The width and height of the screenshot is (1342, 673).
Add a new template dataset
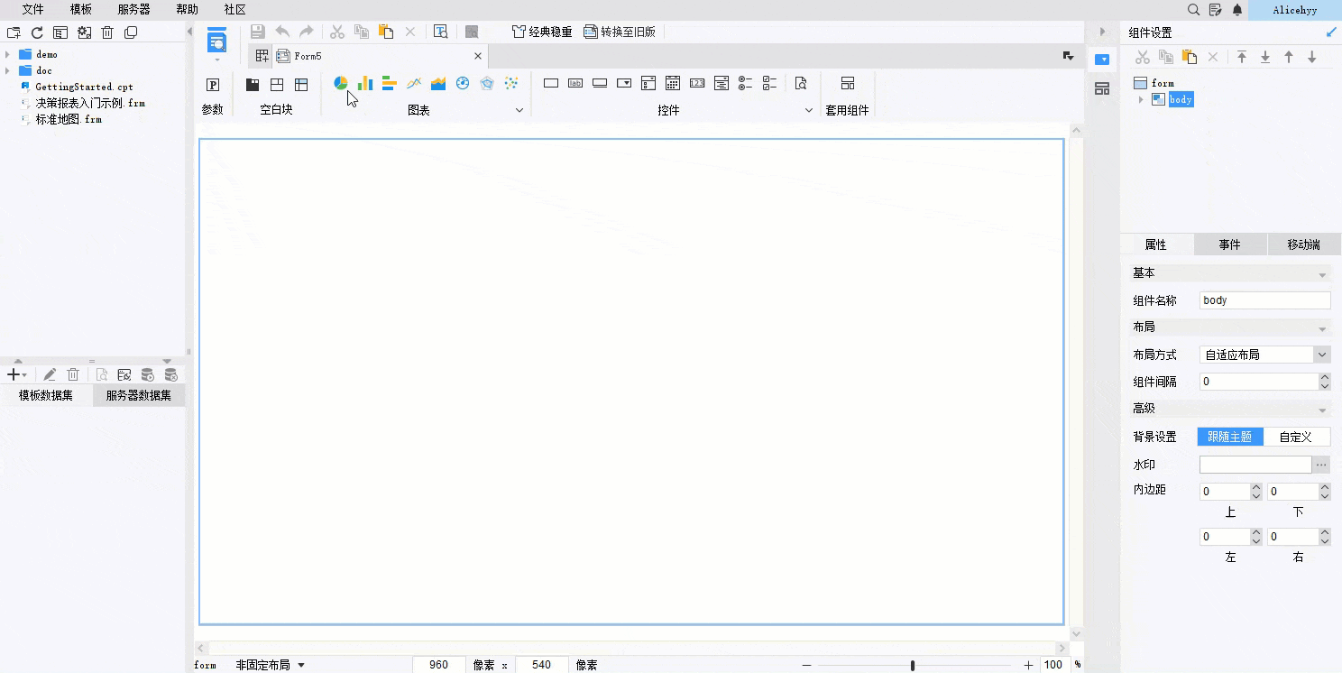coord(16,374)
